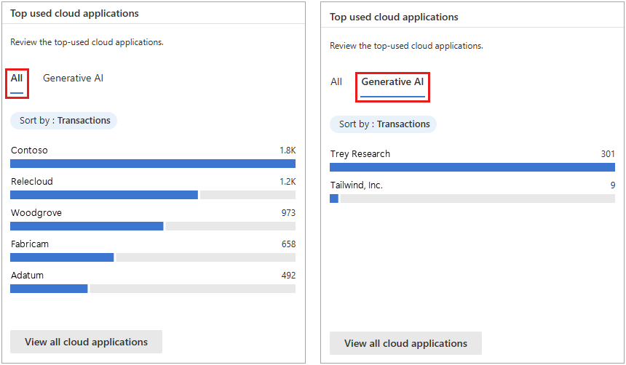Select the All tab in left panel
The width and height of the screenshot is (626, 365).
point(17,79)
